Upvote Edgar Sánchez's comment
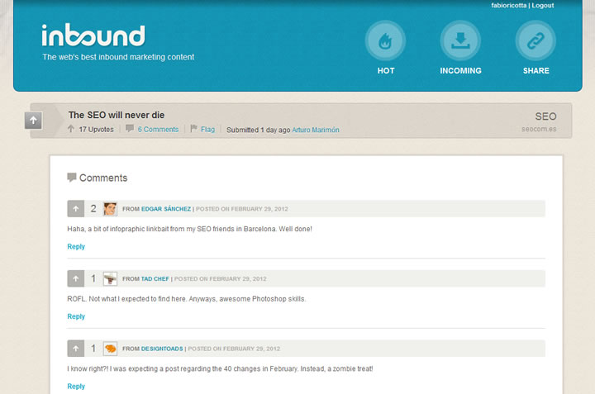Image resolution: width=595 pixels, height=394 pixels. 75,209
